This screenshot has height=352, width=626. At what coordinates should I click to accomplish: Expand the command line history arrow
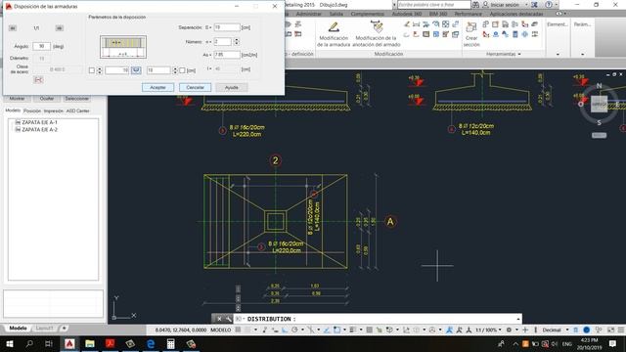(518, 319)
